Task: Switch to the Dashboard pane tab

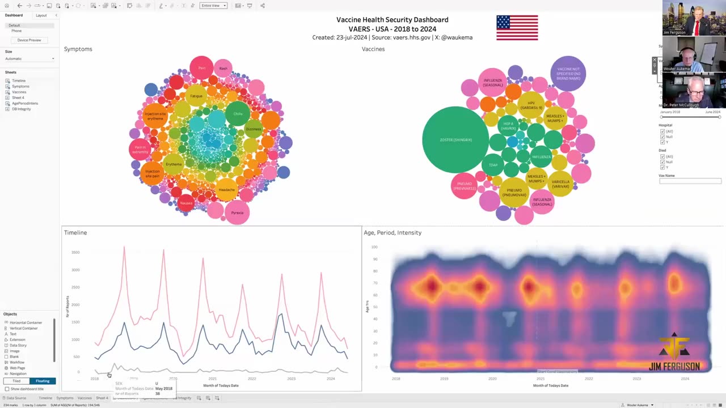Action: (14, 15)
